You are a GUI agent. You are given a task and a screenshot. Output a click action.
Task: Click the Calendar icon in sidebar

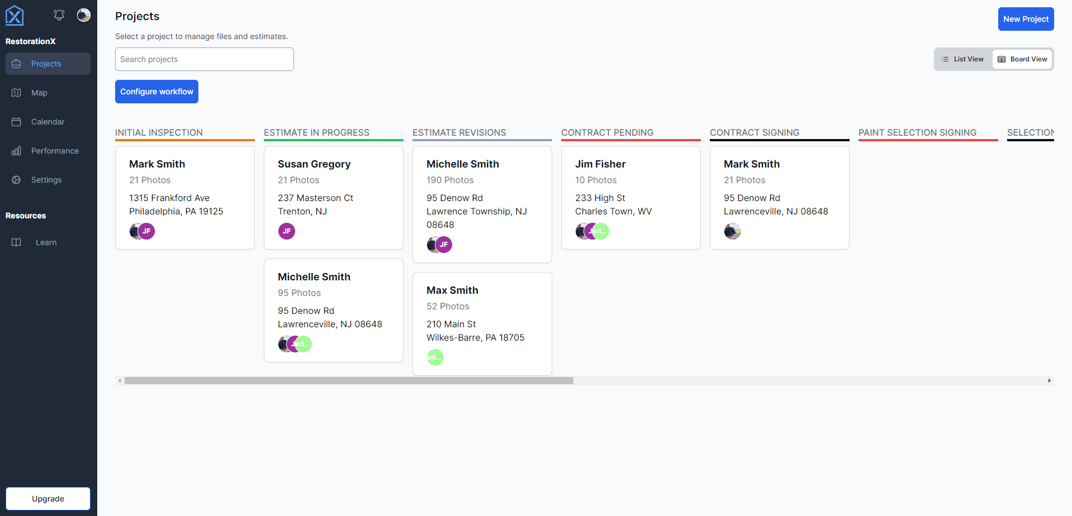16,122
